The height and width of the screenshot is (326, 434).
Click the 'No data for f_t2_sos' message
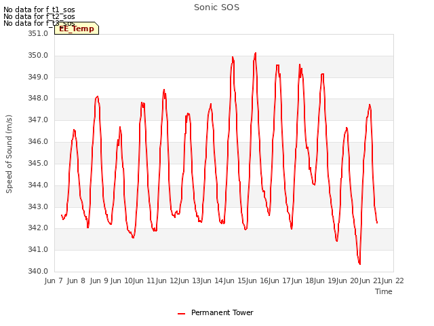click(39, 16)
